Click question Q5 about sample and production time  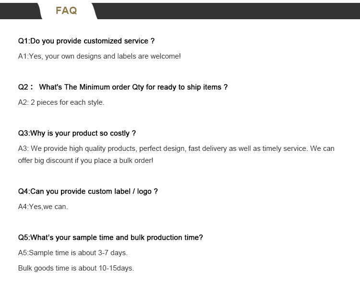coord(110,237)
